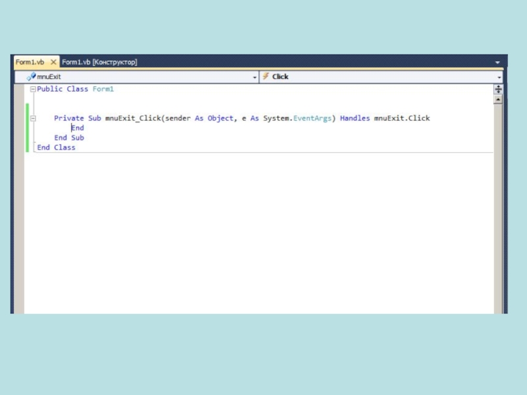
Task: Place cursor on the 'Form1' class name
Action: pos(103,89)
